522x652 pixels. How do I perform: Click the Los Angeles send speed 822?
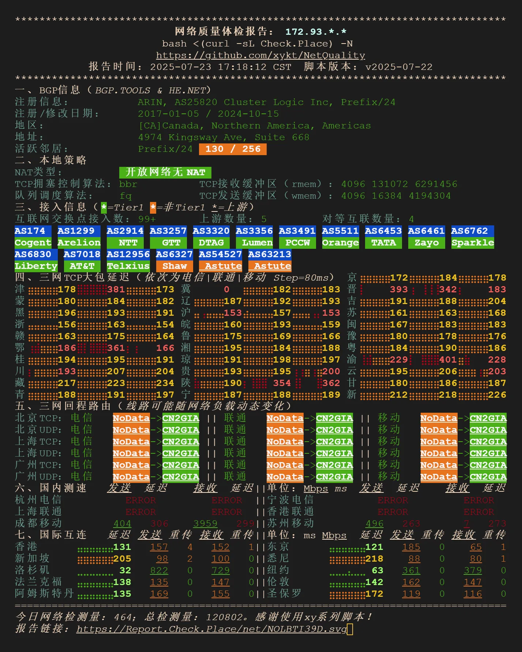[x=159, y=571]
